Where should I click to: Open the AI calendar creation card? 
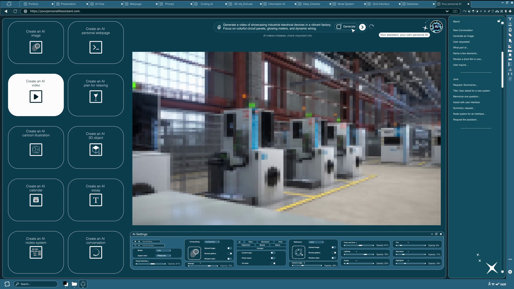click(36, 200)
